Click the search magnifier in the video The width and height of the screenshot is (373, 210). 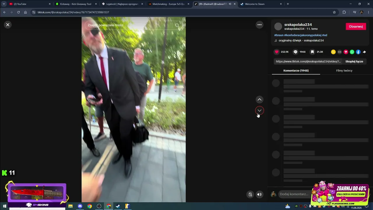point(177,25)
